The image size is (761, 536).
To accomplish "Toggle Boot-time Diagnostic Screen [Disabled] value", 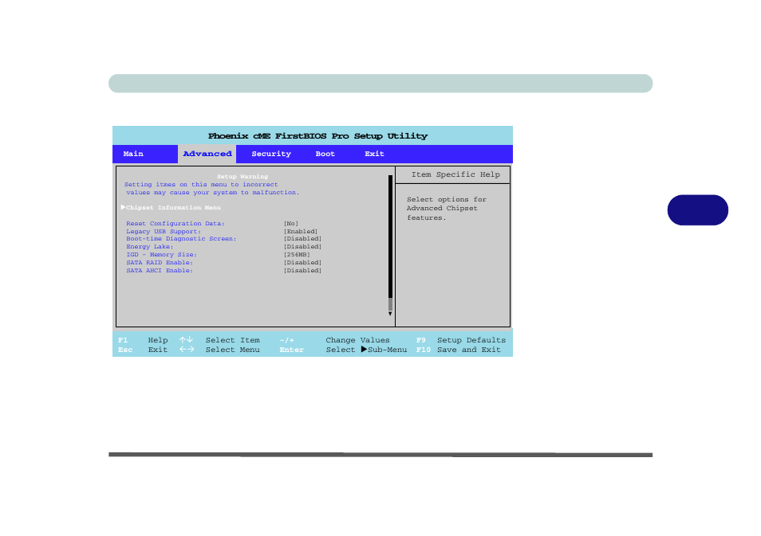I will pos(302,238).
